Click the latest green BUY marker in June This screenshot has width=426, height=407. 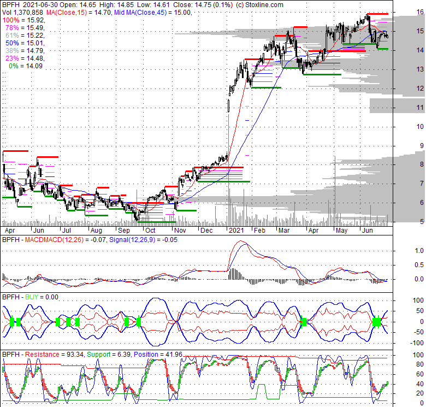(x=376, y=322)
